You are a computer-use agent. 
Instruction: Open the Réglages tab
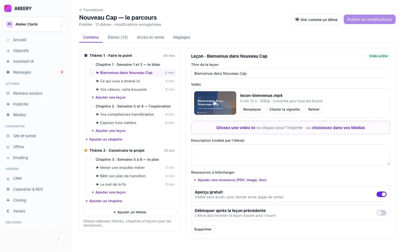pos(182,37)
